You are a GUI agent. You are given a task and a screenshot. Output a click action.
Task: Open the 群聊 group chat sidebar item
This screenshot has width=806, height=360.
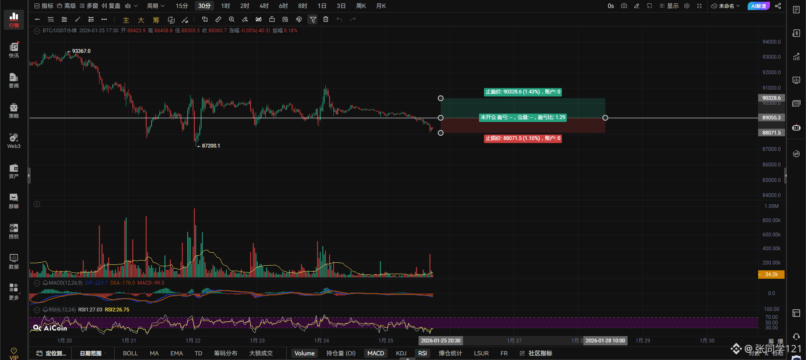click(14, 201)
